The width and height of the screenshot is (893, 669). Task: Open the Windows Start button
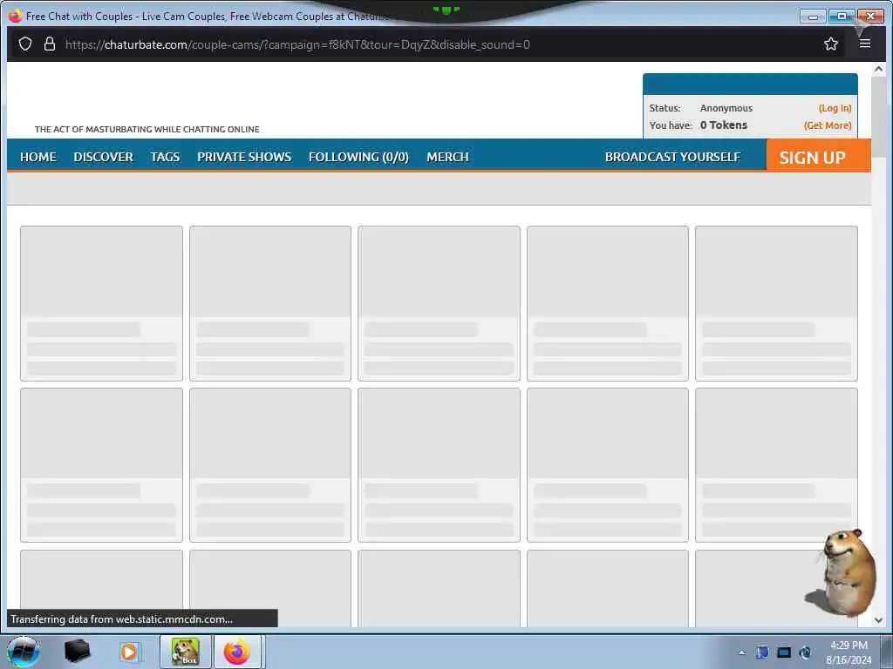point(24,652)
